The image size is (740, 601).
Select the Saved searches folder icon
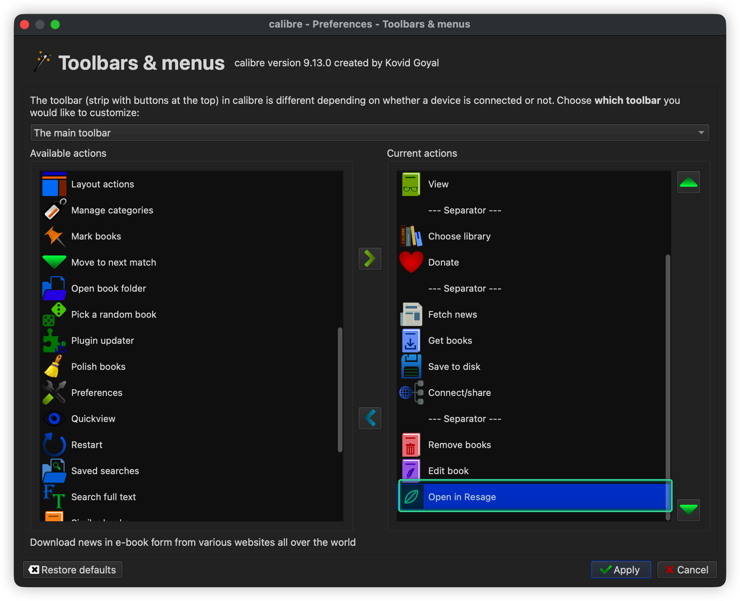54,471
